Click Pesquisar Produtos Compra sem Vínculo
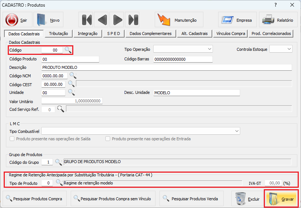Viewport: 301px width, 208px height. pyautogui.click(x=112, y=198)
